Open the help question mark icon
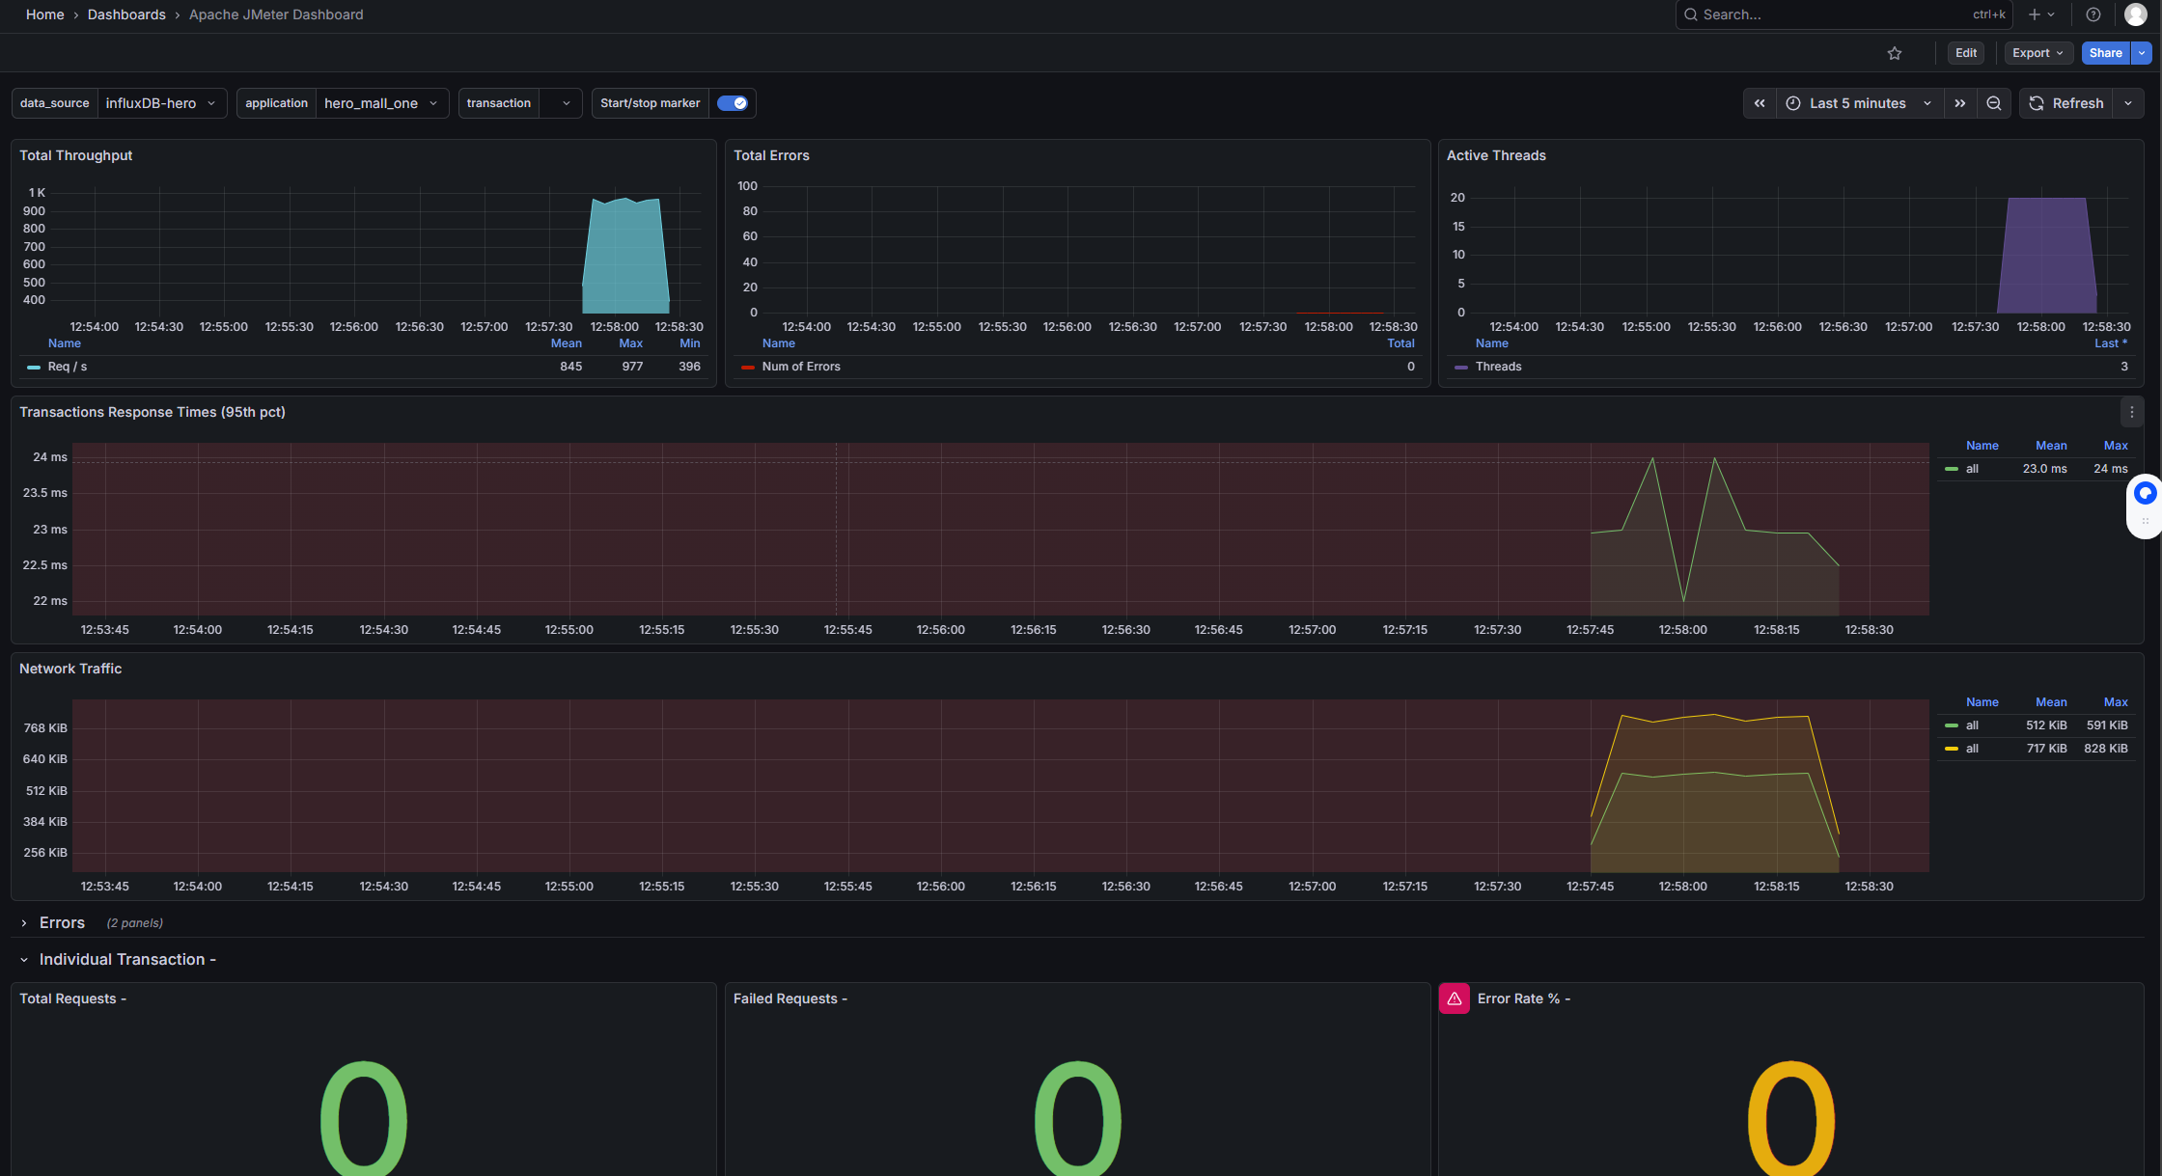Viewport: 2162px width, 1176px height. [x=2093, y=14]
